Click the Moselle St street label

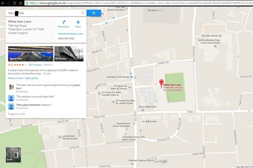(97, 51)
